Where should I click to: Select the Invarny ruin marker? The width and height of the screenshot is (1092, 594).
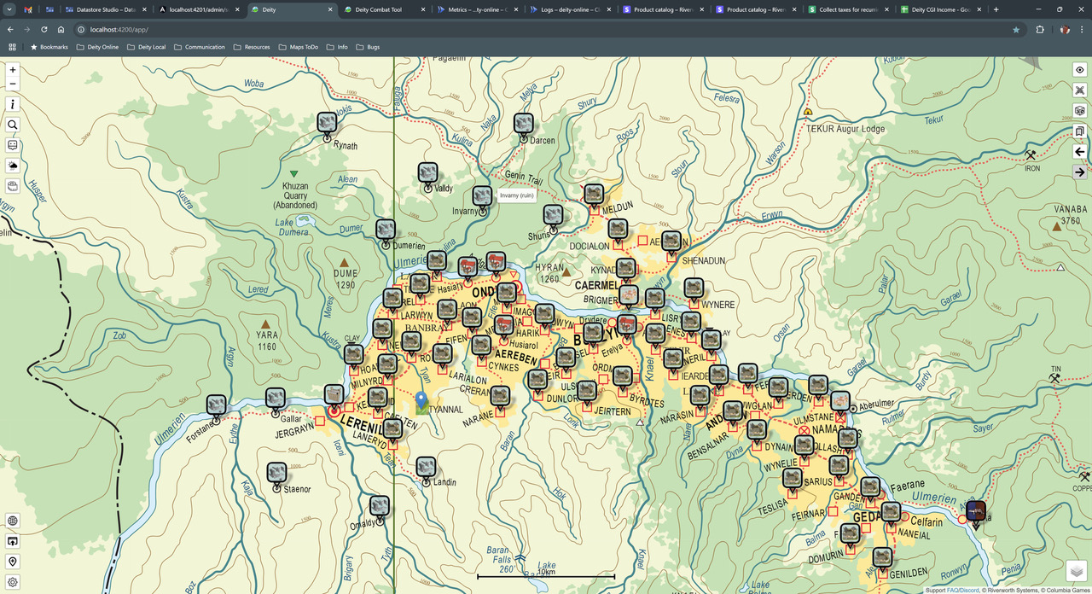(x=482, y=197)
